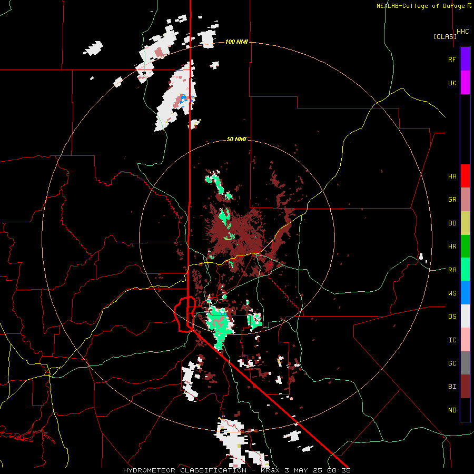Screen dimensions: 474x474
Task: Click the purple RF color swatch
Action: point(465,59)
